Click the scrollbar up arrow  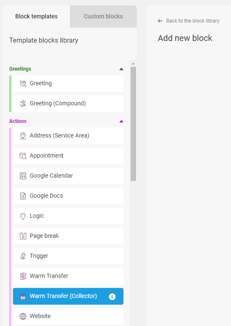click(x=133, y=64)
